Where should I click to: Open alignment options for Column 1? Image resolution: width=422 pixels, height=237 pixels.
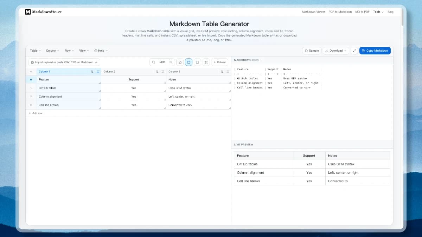pos(98,72)
